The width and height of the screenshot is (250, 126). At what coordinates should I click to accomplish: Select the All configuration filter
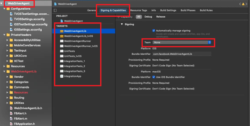(x=139, y=17)
